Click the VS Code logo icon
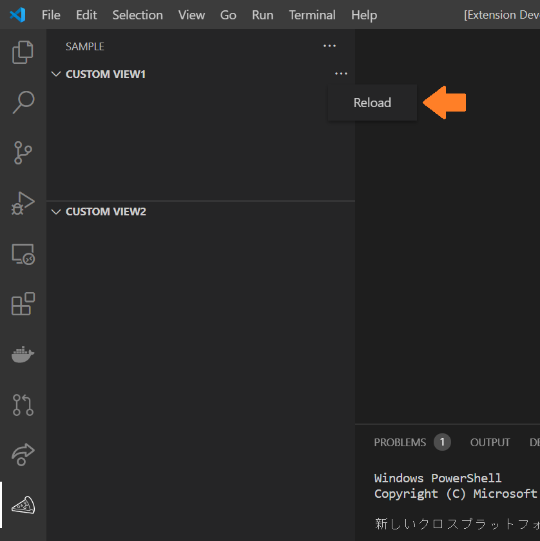Image resolution: width=540 pixels, height=541 pixels. (17, 15)
